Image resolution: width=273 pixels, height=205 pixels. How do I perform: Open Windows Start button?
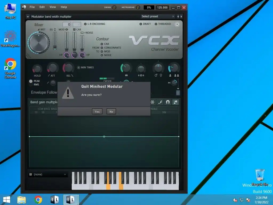click(x=7, y=200)
